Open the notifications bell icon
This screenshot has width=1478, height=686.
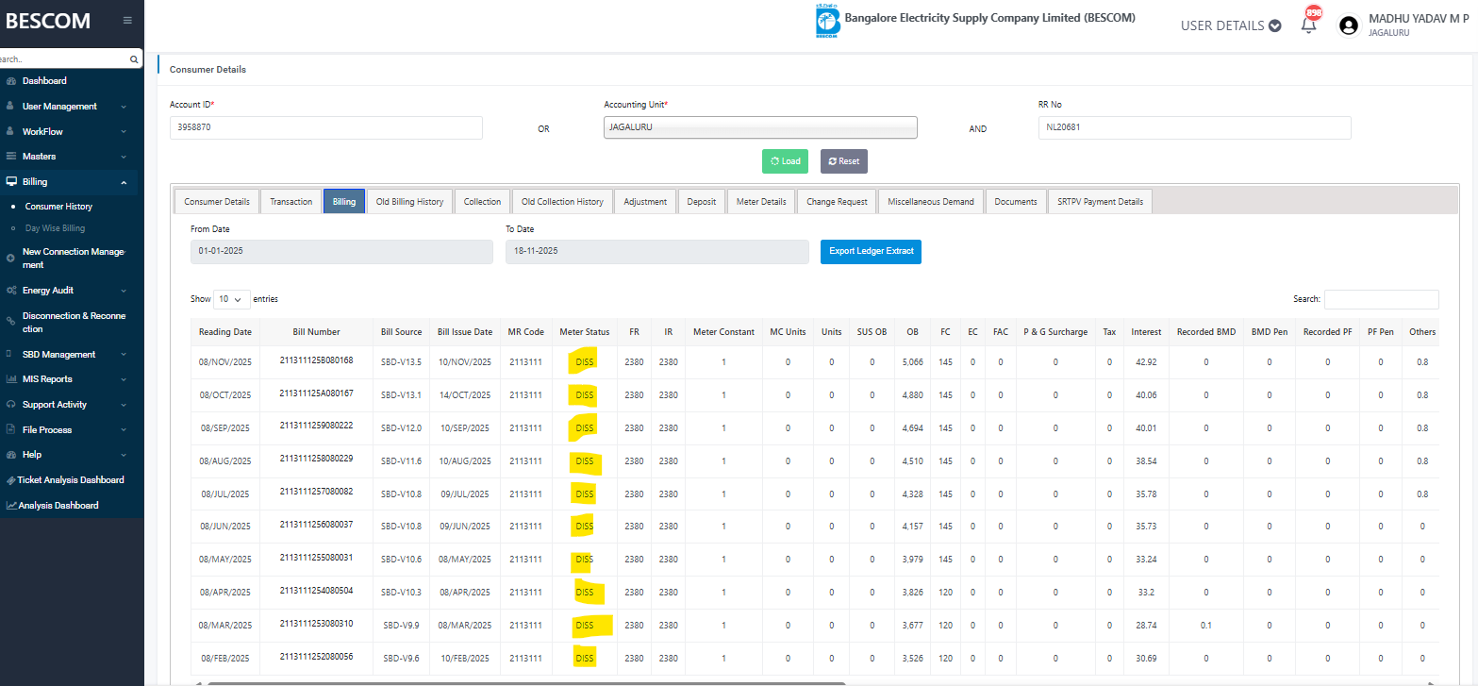(1308, 25)
